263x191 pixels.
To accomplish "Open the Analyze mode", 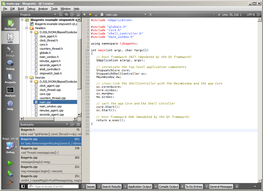I will [x=10, y=92].
